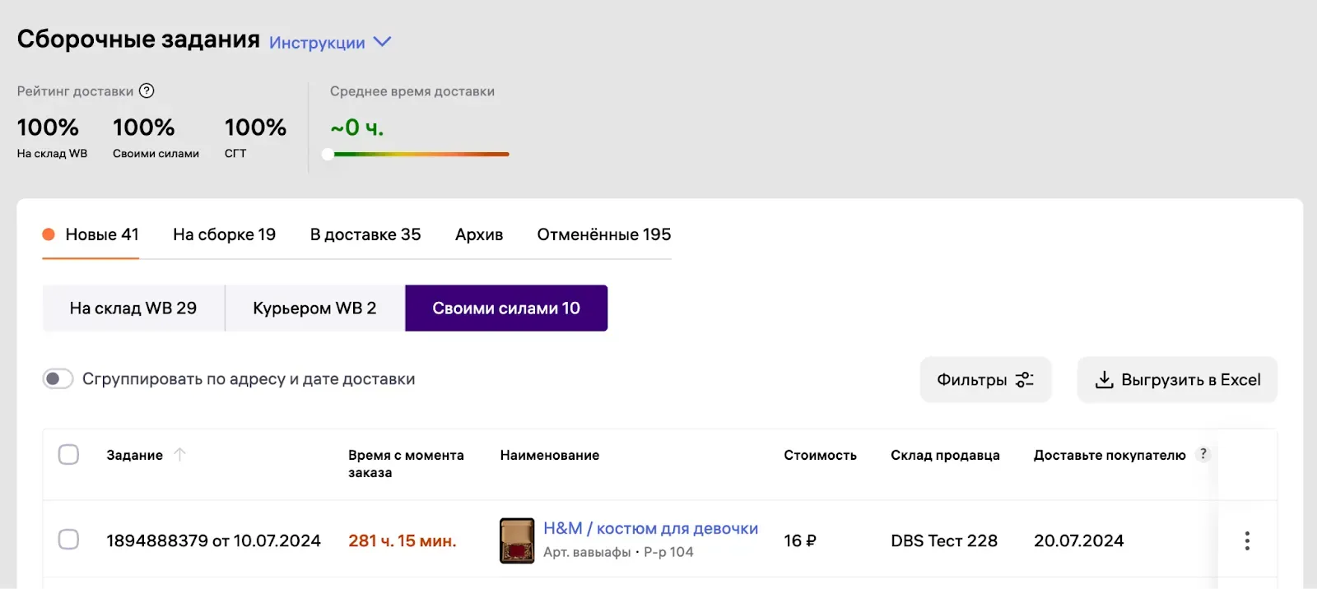This screenshot has height=589, width=1317.
Task: Open the На сборке 19 tab
Action: pyautogui.click(x=224, y=235)
